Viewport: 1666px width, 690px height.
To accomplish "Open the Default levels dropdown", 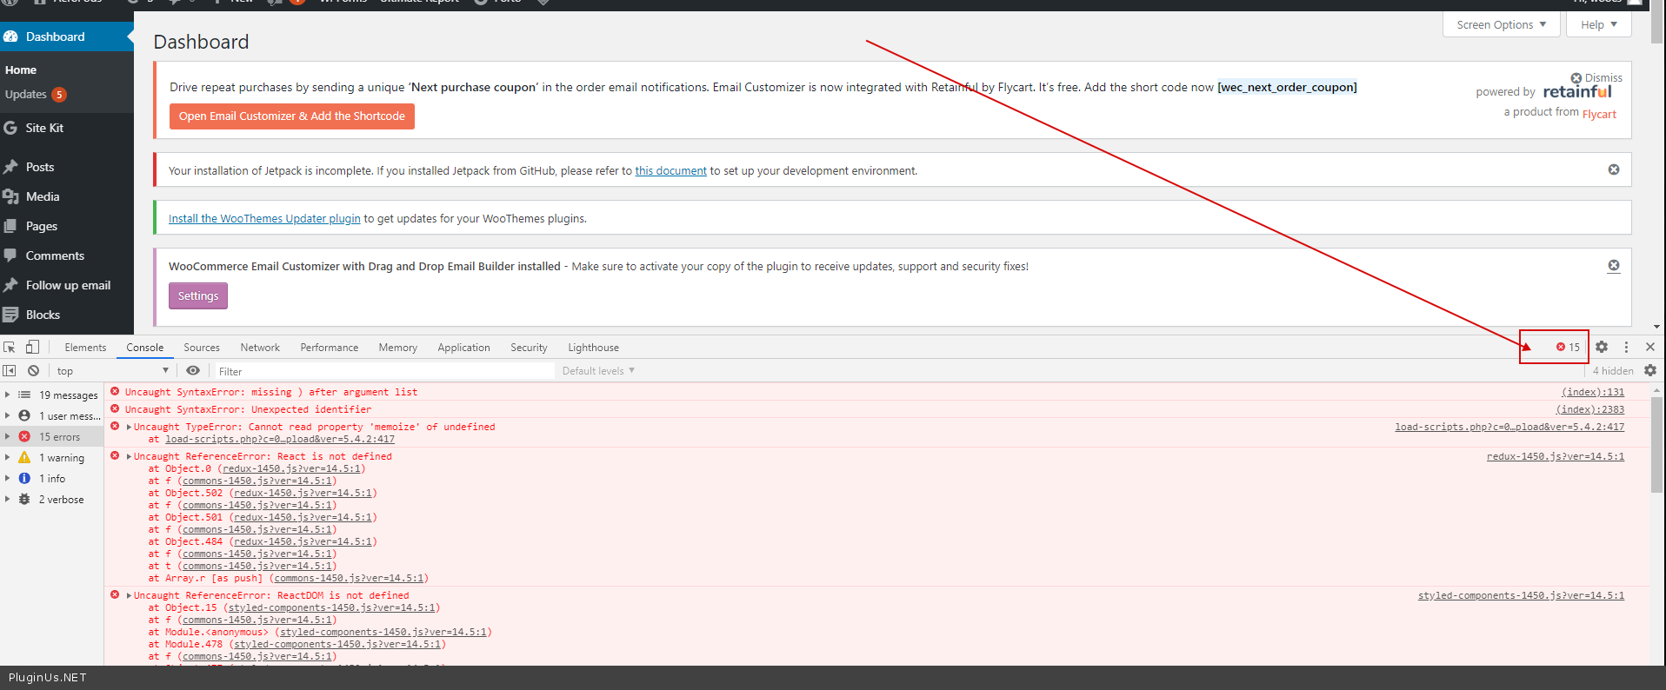I will click(598, 371).
